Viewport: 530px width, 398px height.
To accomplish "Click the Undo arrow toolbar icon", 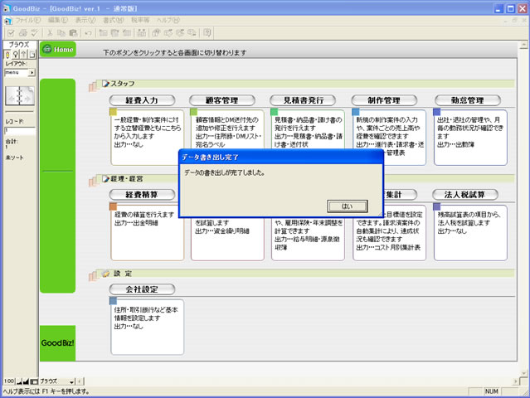I will 88,32.
